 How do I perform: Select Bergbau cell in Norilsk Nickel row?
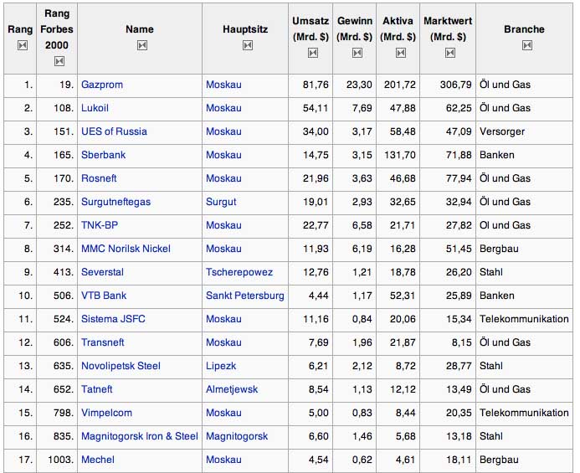499,249
